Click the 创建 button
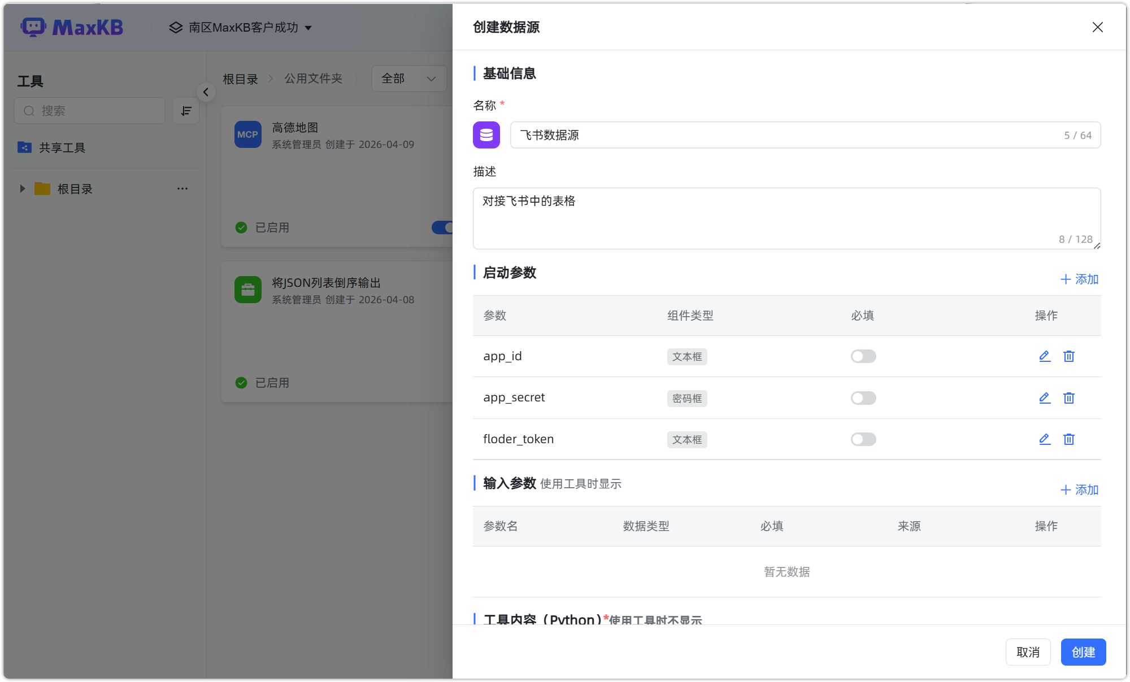Screen dimensions: 1130x682 (1083, 652)
